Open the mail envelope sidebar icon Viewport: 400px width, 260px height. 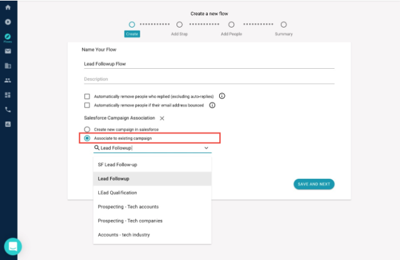click(x=8, y=51)
